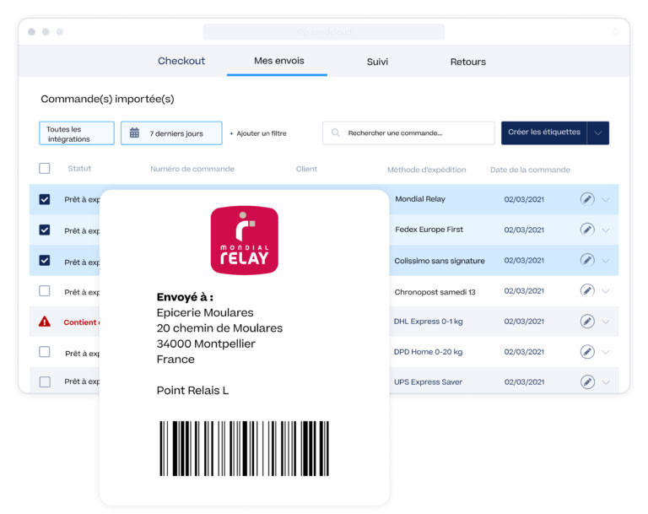Edit the Colissimo sans signature order

[x=587, y=261]
